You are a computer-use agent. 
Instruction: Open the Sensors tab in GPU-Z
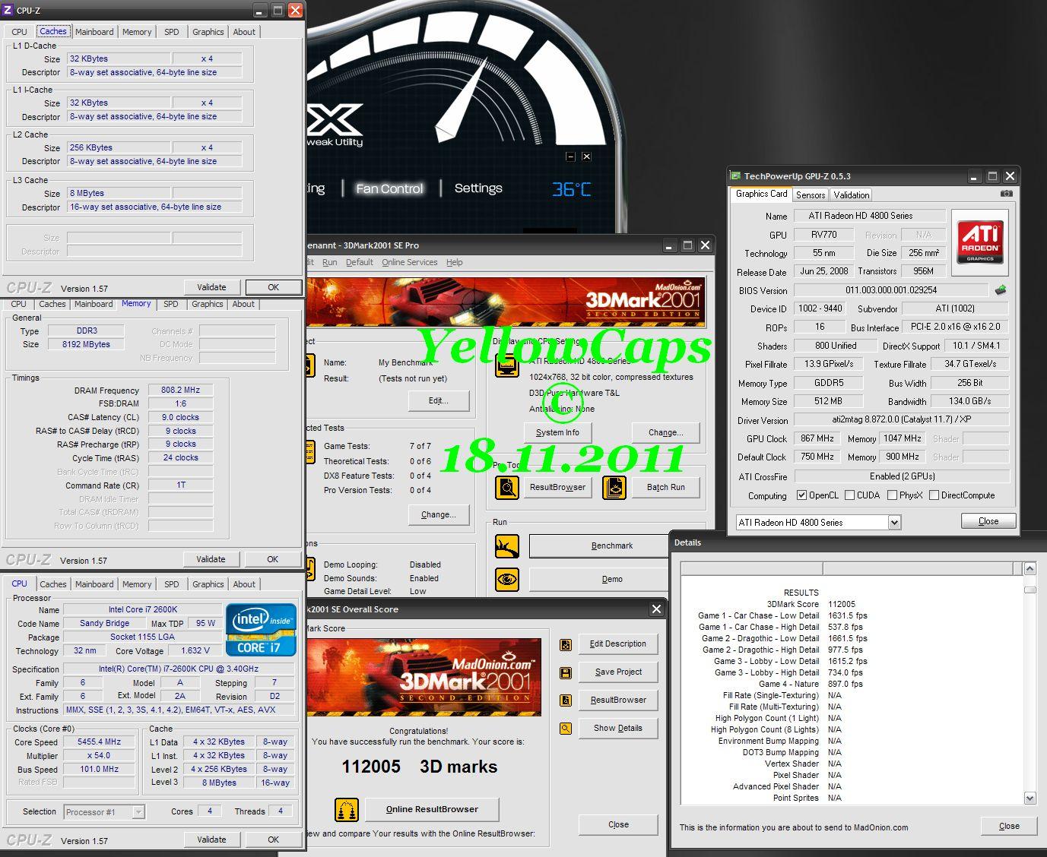811,195
